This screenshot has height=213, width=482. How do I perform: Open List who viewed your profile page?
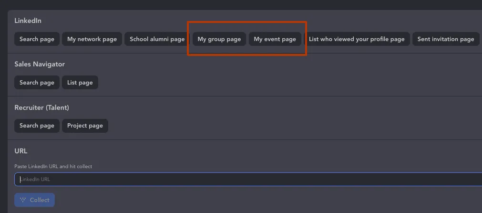[x=357, y=39]
